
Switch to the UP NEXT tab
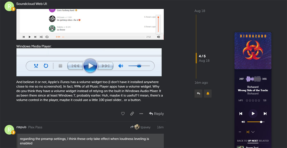point(253,141)
